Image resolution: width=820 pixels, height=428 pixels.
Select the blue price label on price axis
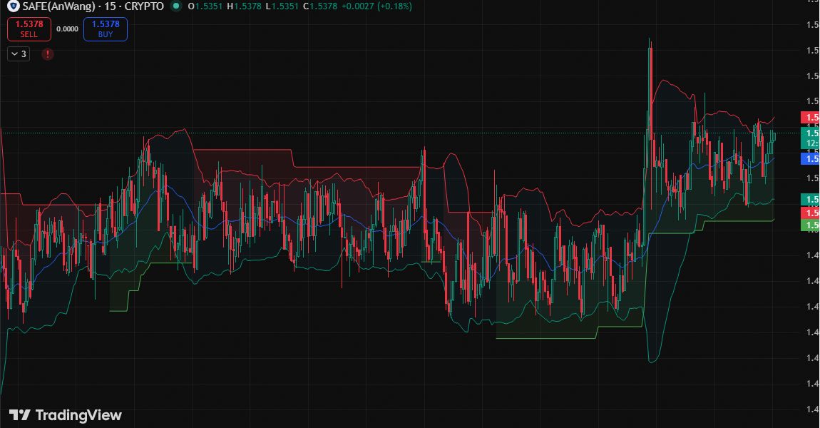tap(810, 158)
